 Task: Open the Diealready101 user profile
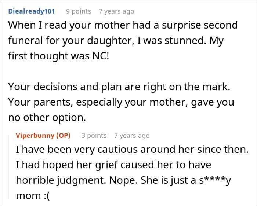[x=31, y=11]
